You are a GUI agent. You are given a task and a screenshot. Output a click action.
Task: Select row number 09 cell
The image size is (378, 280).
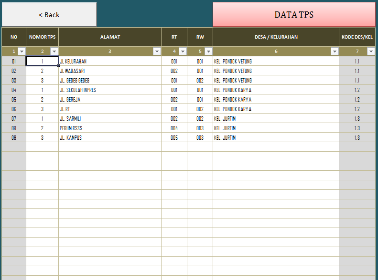pyautogui.click(x=14, y=137)
